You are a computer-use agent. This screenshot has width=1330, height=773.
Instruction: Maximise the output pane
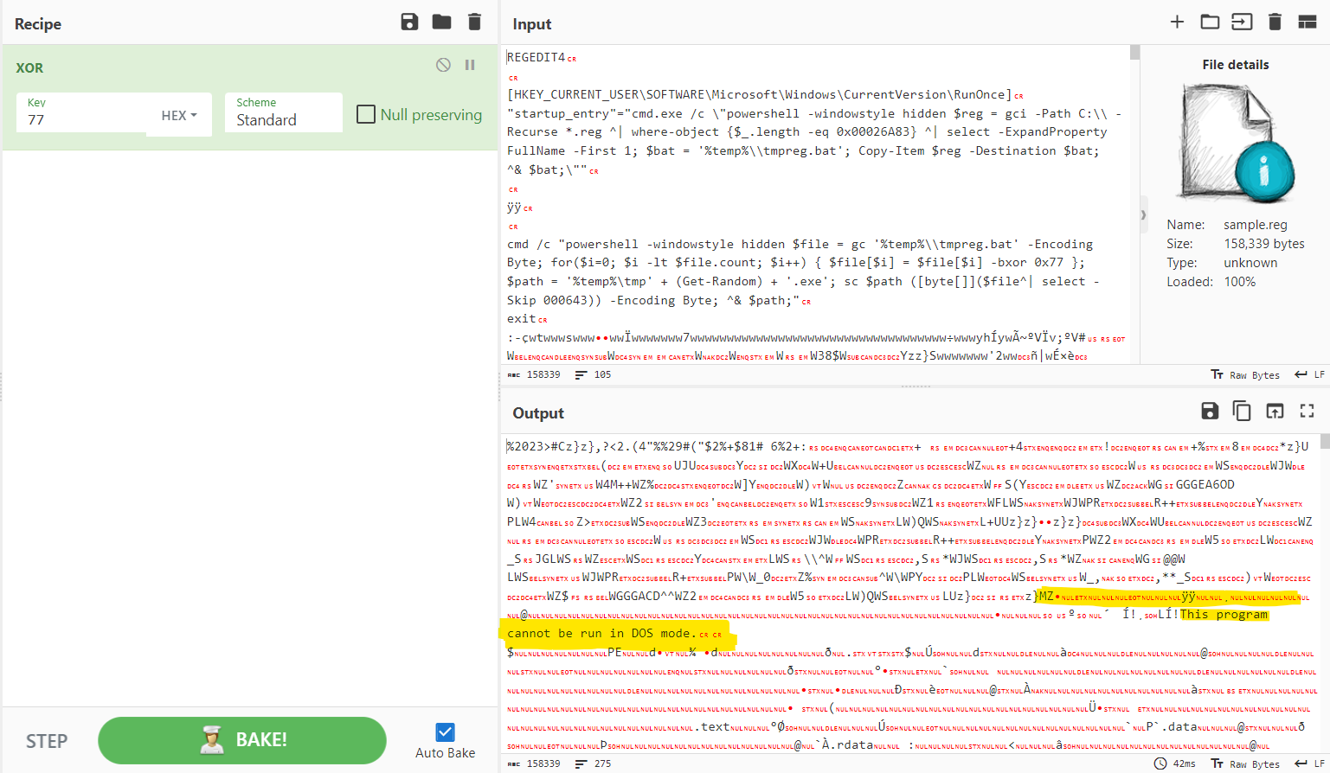point(1308,411)
